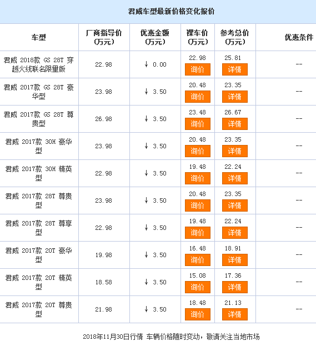Request 询价 for 2017款 30H 豪华型
316x346 pixels.
198,151
